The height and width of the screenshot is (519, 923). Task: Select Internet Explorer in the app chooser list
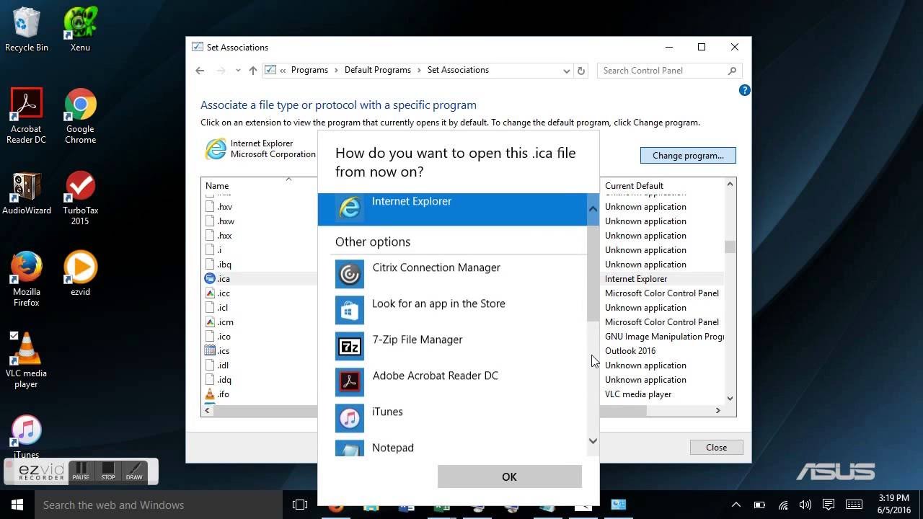tap(452, 209)
